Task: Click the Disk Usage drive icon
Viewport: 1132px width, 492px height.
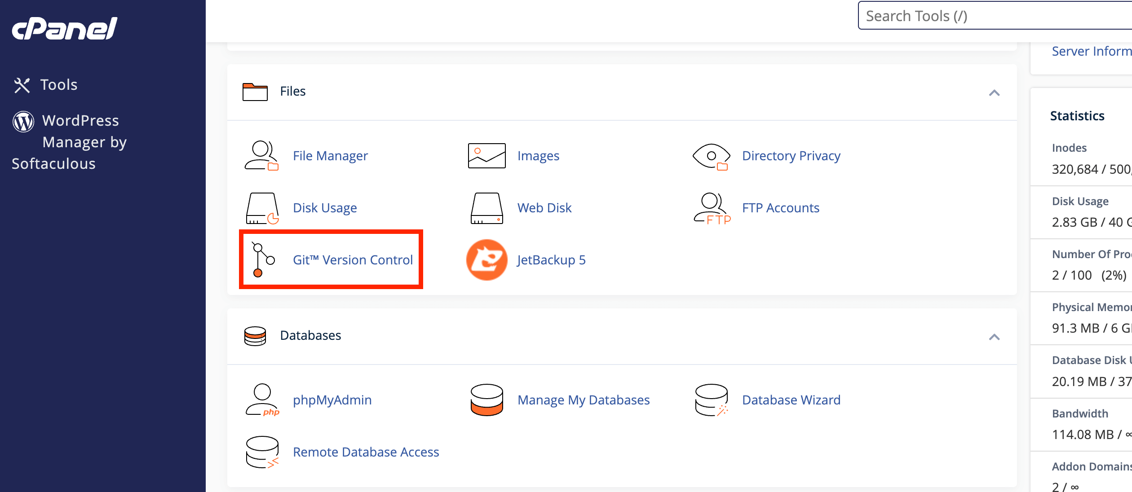Action: (x=262, y=208)
